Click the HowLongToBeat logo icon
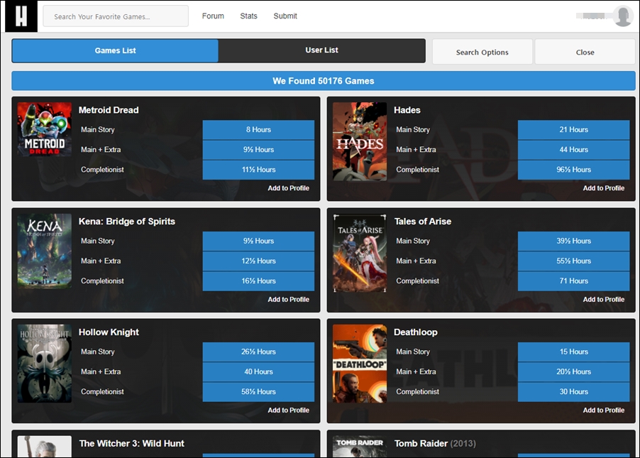Screen dimensions: 640x458 pos(21,16)
